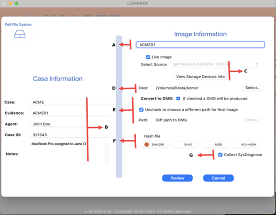
Task: Choose the MD5 hash option
Action: 216,144
